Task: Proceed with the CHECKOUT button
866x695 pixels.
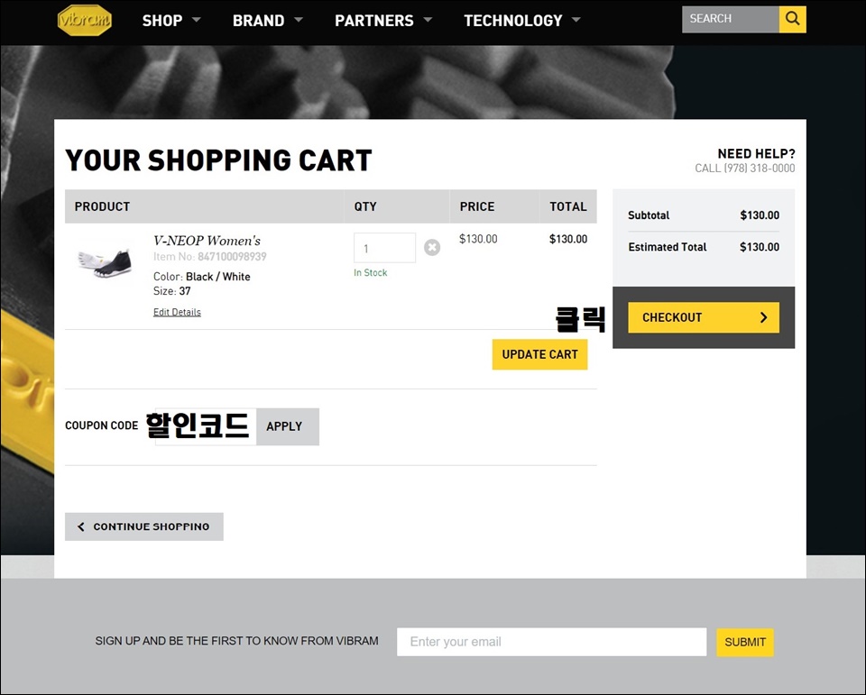Action: [x=704, y=317]
